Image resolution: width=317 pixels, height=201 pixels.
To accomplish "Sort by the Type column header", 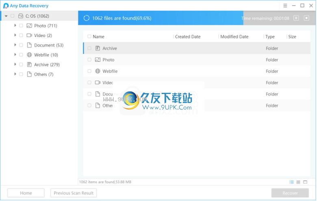I will [270, 37].
